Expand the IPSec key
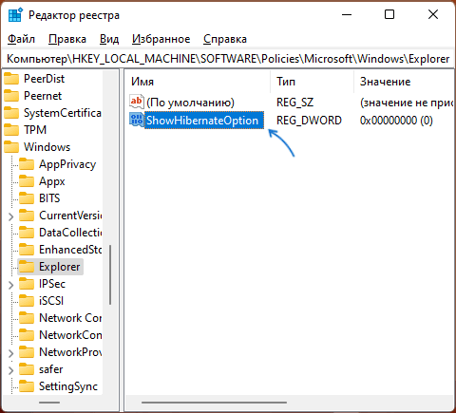Viewport: 456px width, 413px height. click(x=10, y=285)
